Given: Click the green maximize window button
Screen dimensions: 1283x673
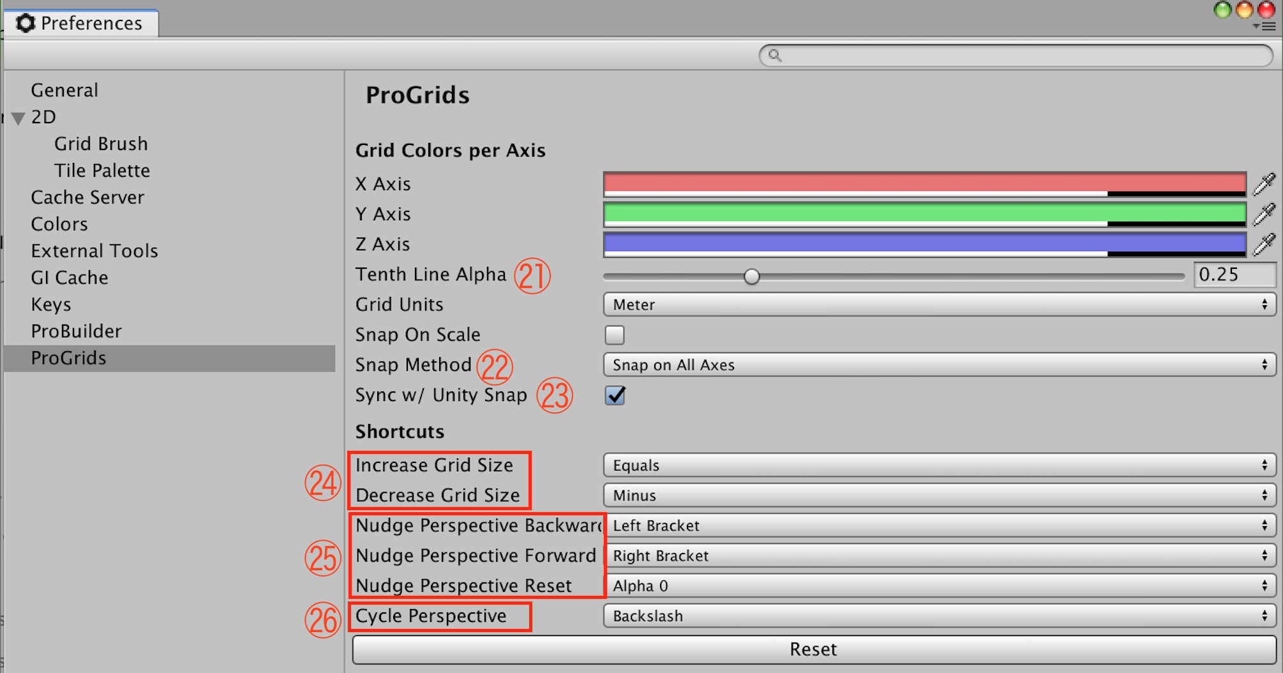Looking at the screenshot, I should click(x=1222, y=10).
